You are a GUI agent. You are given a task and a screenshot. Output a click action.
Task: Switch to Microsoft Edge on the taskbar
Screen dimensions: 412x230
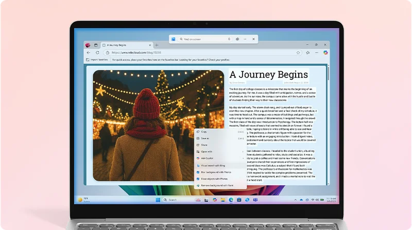(x=231, y=200)
